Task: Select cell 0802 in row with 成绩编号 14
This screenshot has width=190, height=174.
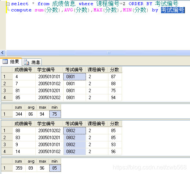Action: (75, 152)
